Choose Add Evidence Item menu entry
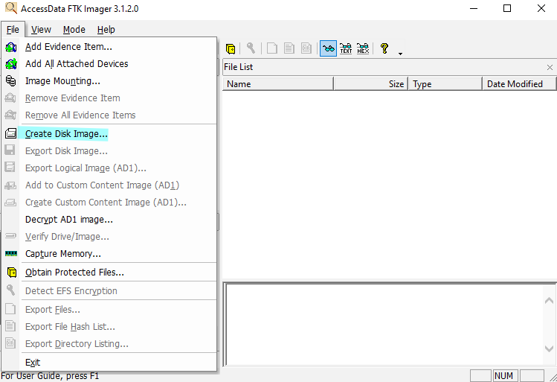The height and width of the screenshot is (382, 557). pos(68,47)
